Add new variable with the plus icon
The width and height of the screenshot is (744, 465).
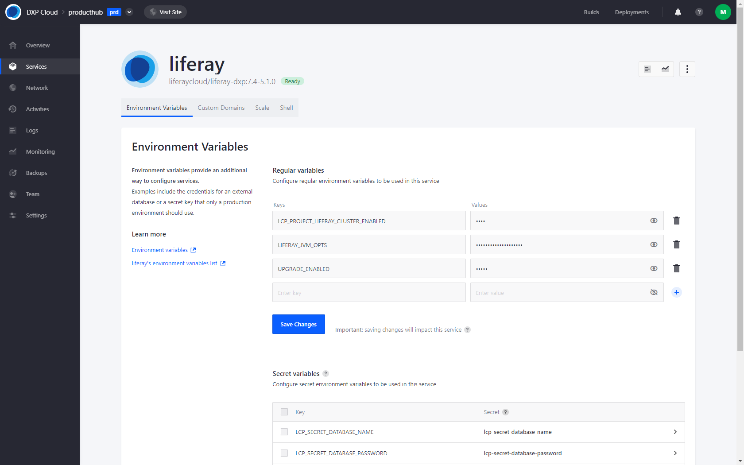[x=676, y=292]
